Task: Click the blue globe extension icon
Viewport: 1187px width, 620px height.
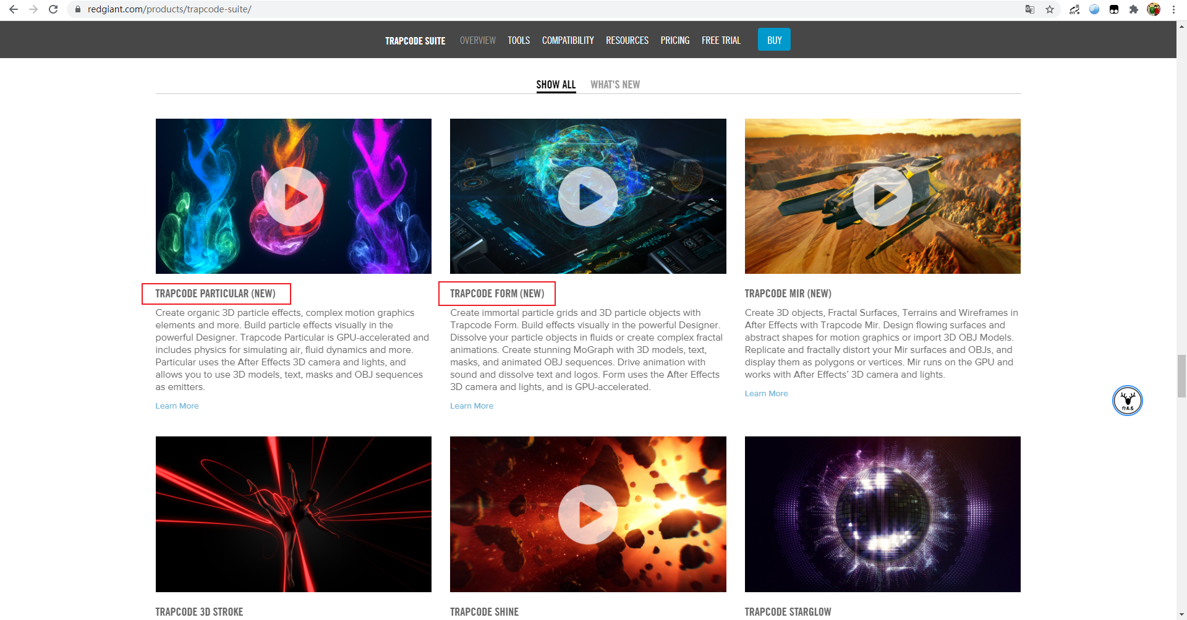Action: (x=1094, y=9)
